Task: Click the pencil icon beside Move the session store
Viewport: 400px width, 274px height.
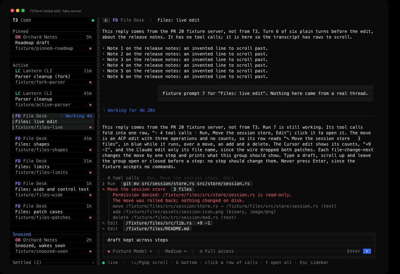Action: pos(103,189)
